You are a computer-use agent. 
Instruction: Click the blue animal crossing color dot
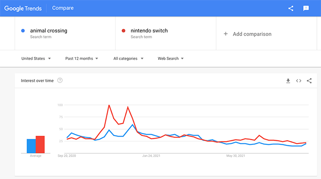click(23, 31)
